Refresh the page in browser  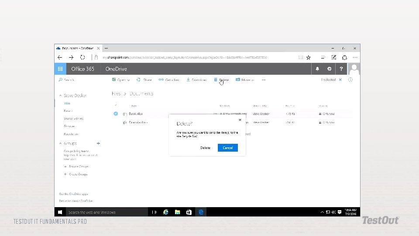[x=82, y=57]
